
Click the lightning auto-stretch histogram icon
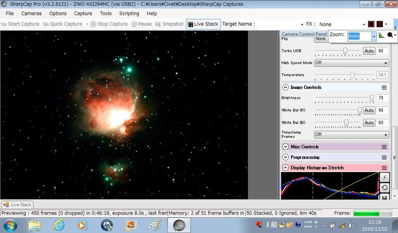click(384, 177)
